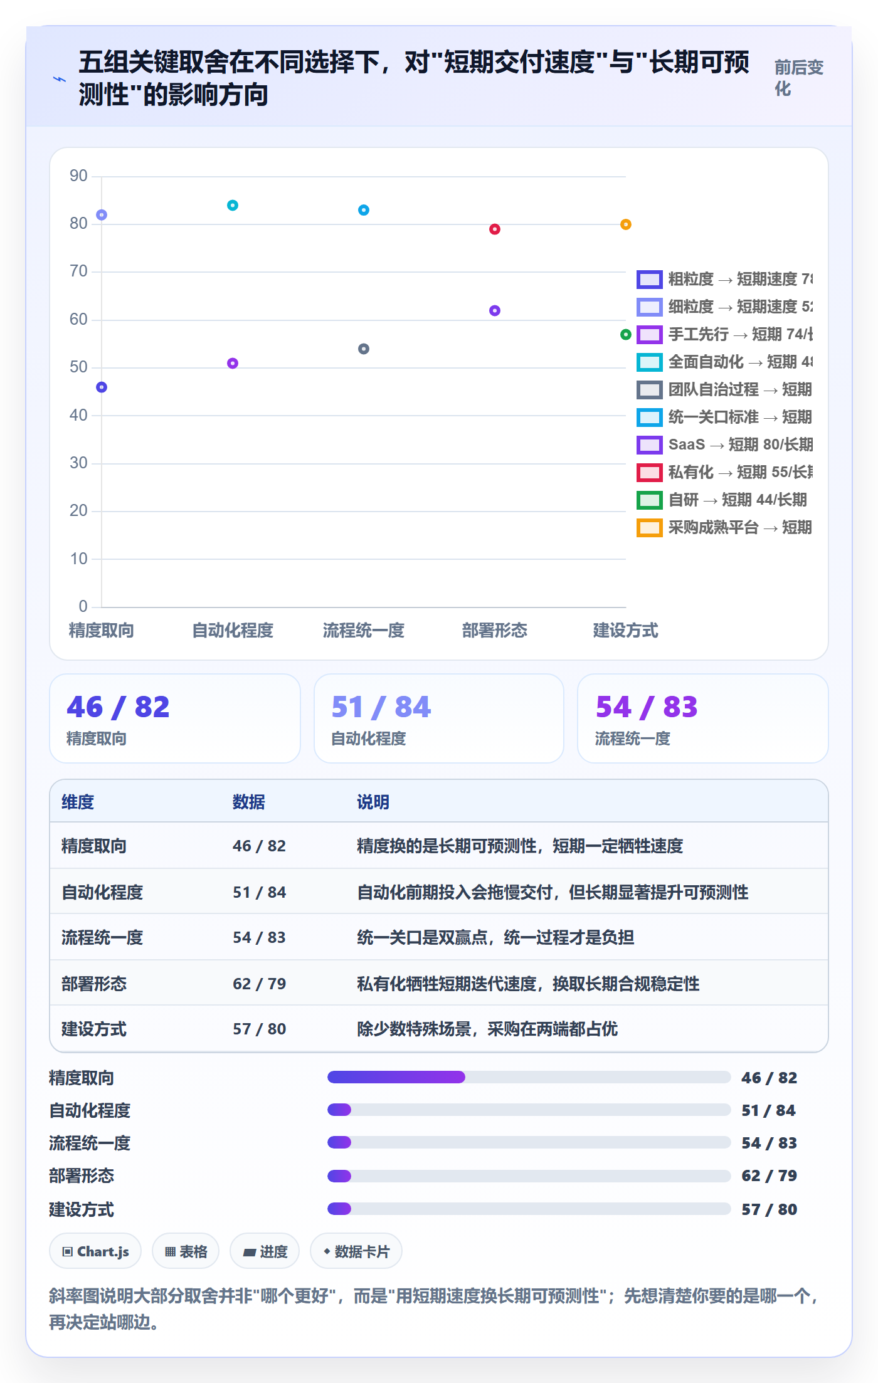Click the 57 / 80 cell in the table
The height and width of the screenshot is (1383, 878).
260,1029
